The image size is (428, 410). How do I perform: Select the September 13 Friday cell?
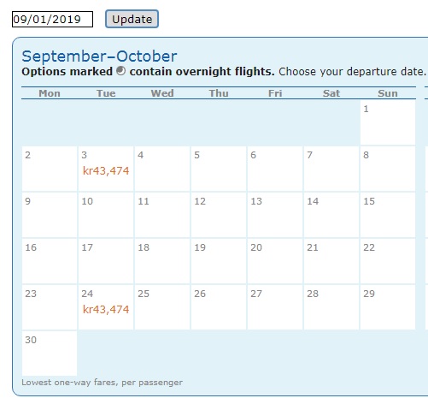(x=275, y=215)
